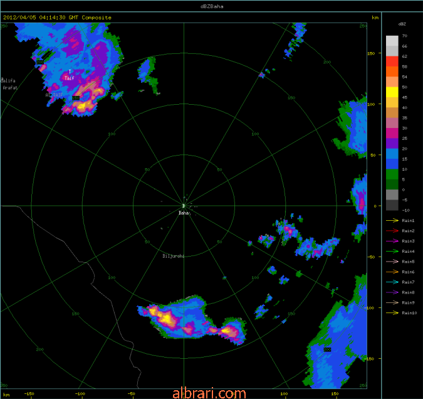The height and width of the screenshot is (399, 423).
Task: Pick the orange Rain6 arrow icon
Action: point(392,272)
